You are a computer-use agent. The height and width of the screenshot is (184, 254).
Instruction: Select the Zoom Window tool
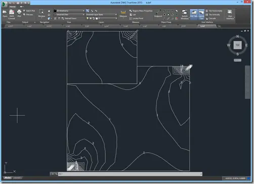click(x=41, y=13)
